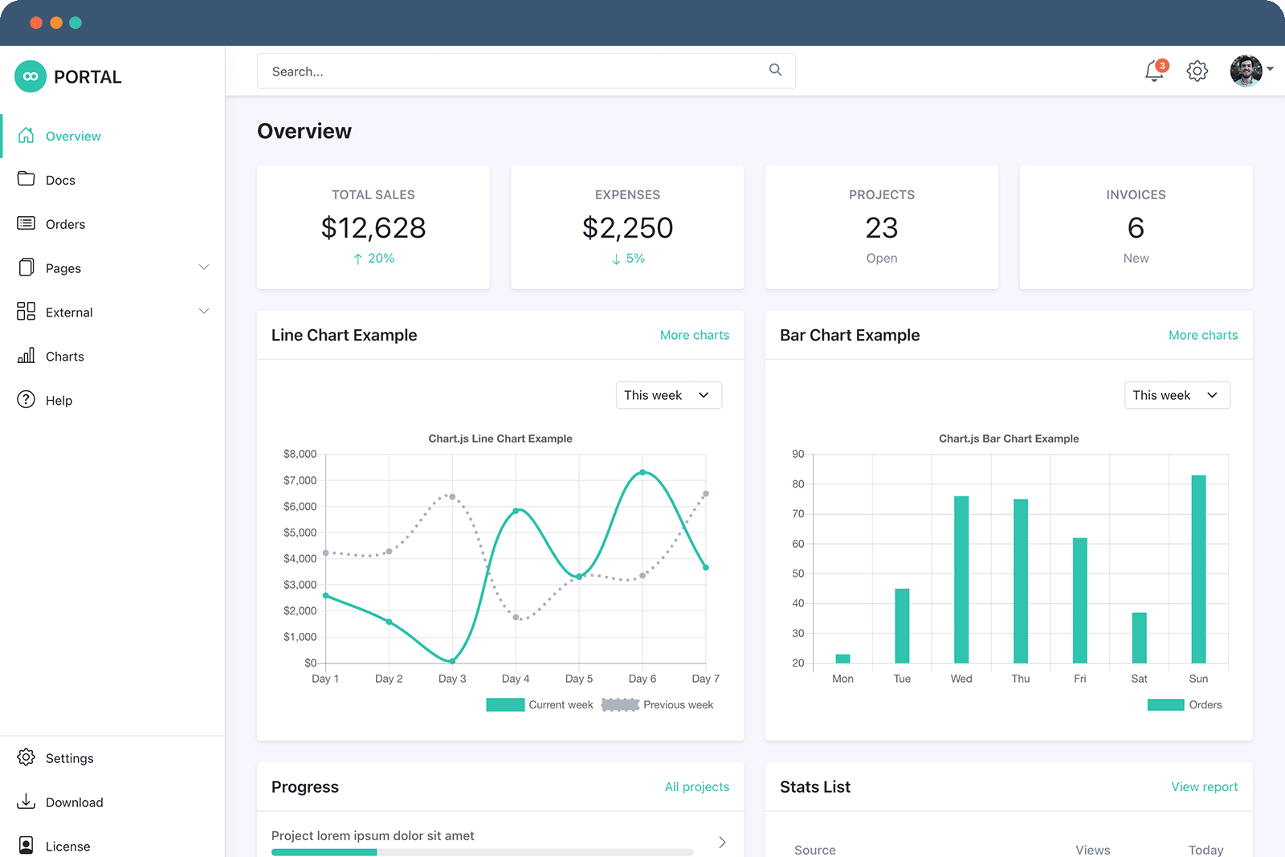1285x857 pixels.
Task: Open Bar Chart 'This week' dropdown
Action: tap(1177, 395)
